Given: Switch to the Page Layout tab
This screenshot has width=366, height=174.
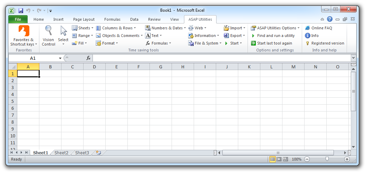Looking at the screenshot, I should point(84,19).
